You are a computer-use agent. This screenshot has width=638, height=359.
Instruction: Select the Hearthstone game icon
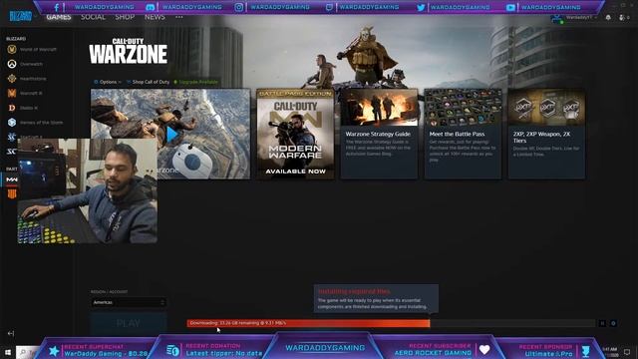(12, 79)
